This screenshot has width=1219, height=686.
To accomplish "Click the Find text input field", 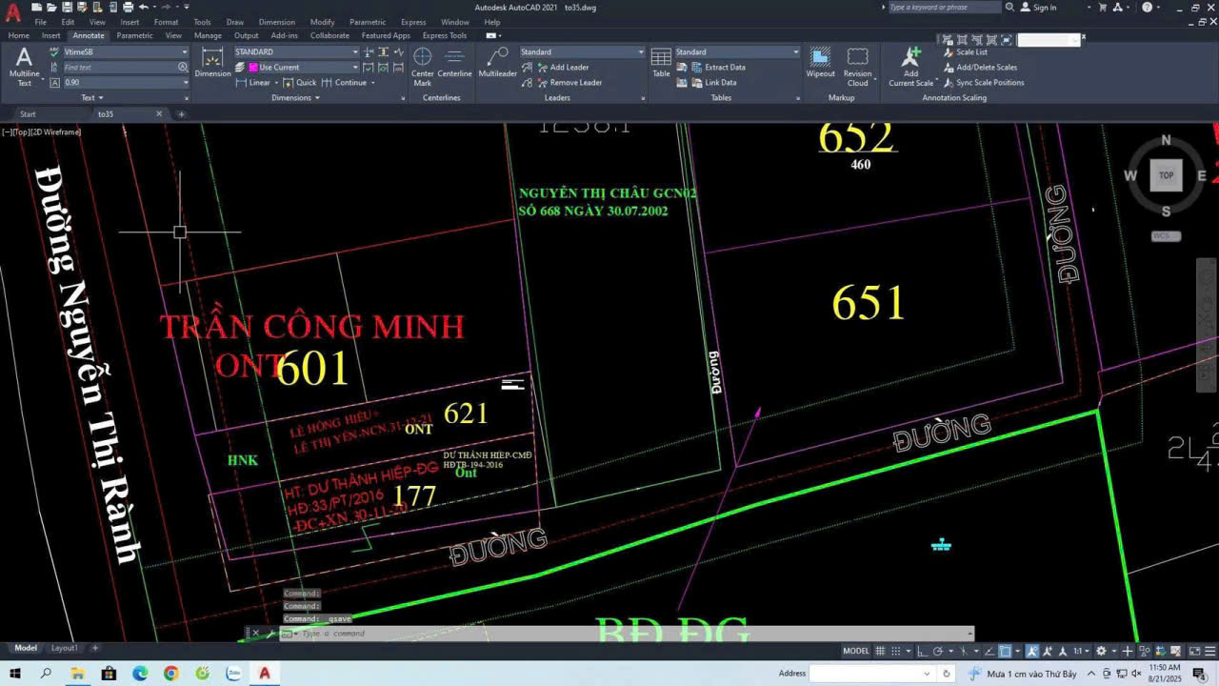I will coord(119,67).
